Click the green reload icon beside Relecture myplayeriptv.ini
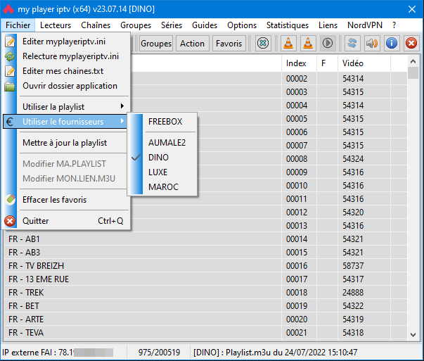Viewport: 424px width, 361px height. 10,56
